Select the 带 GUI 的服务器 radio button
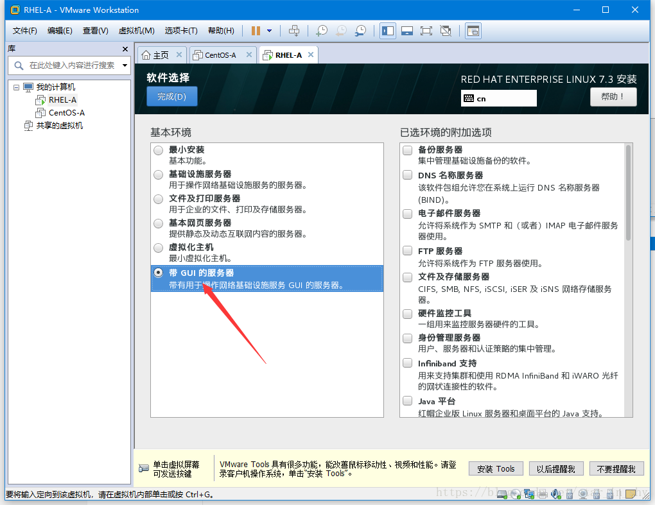This screenshot has width=655, height=505. point(159,273)
